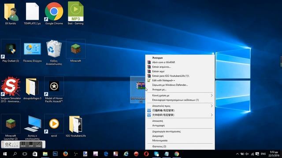The image size is (282, 158).
Task: Click the red record circle taskbar icon
Action: pyautogui.click(x=136, y=154)
